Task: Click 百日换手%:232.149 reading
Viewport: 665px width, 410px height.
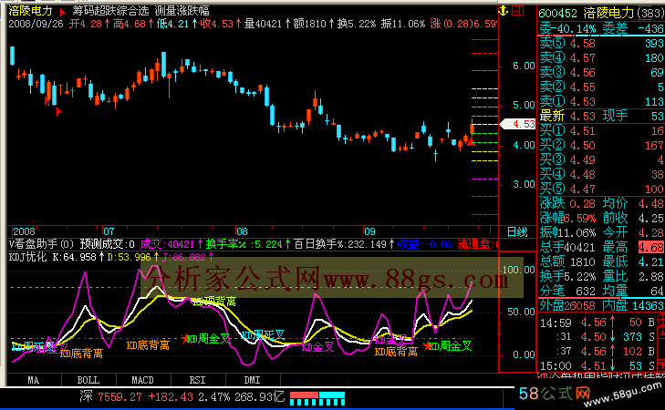Action: pyautogui.click(x=340, y=244)
